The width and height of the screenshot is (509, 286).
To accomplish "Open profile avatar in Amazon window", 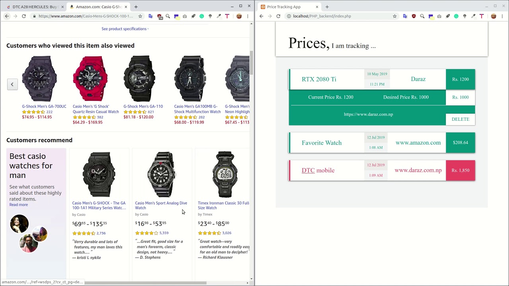I will pyautogui.click(x=239, y=16).
